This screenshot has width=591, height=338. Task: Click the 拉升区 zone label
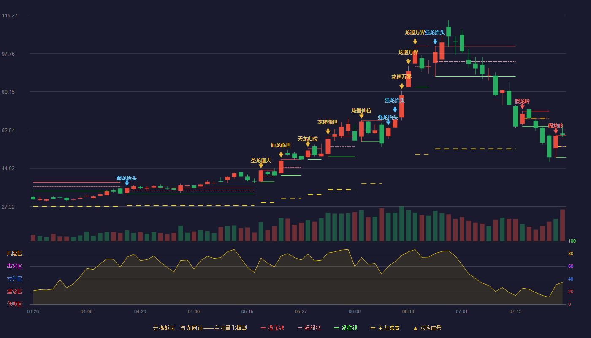point(14,279)
